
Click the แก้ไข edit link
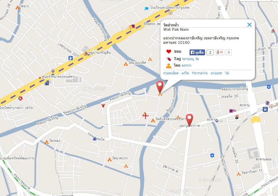(185, 73)
